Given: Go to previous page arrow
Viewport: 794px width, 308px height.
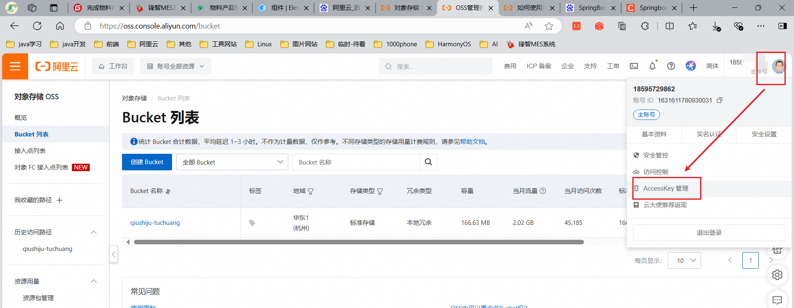Looking at the screenshot, I should coord(730,260).
